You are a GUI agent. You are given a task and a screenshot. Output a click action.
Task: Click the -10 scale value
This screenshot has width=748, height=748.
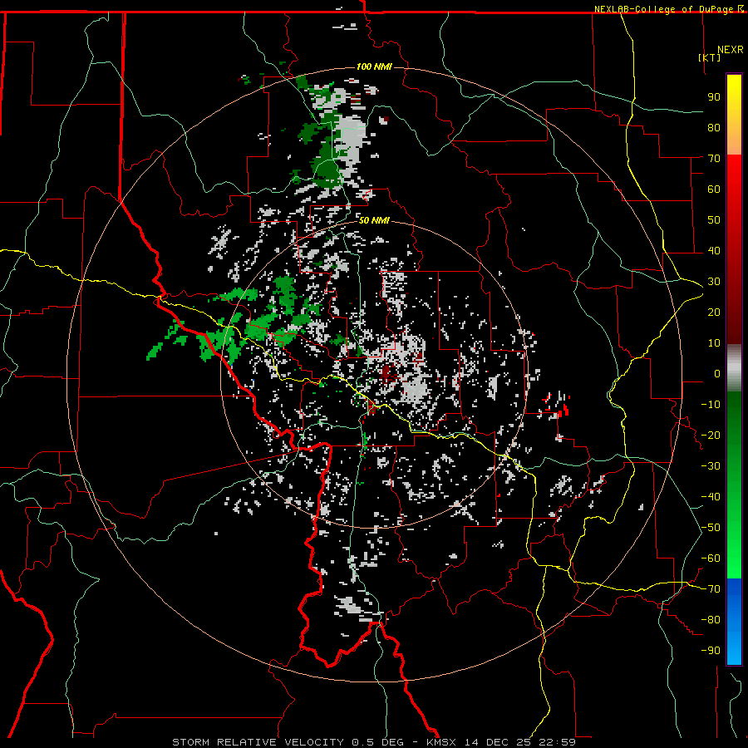(x=711, y=405)
